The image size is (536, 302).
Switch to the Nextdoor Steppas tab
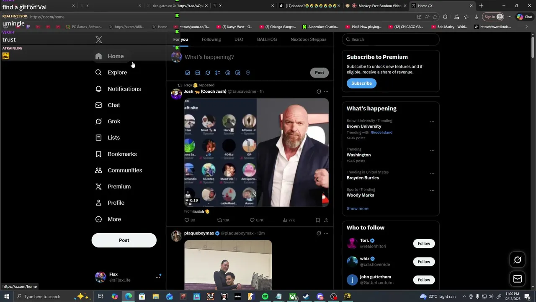coord(309,39)
